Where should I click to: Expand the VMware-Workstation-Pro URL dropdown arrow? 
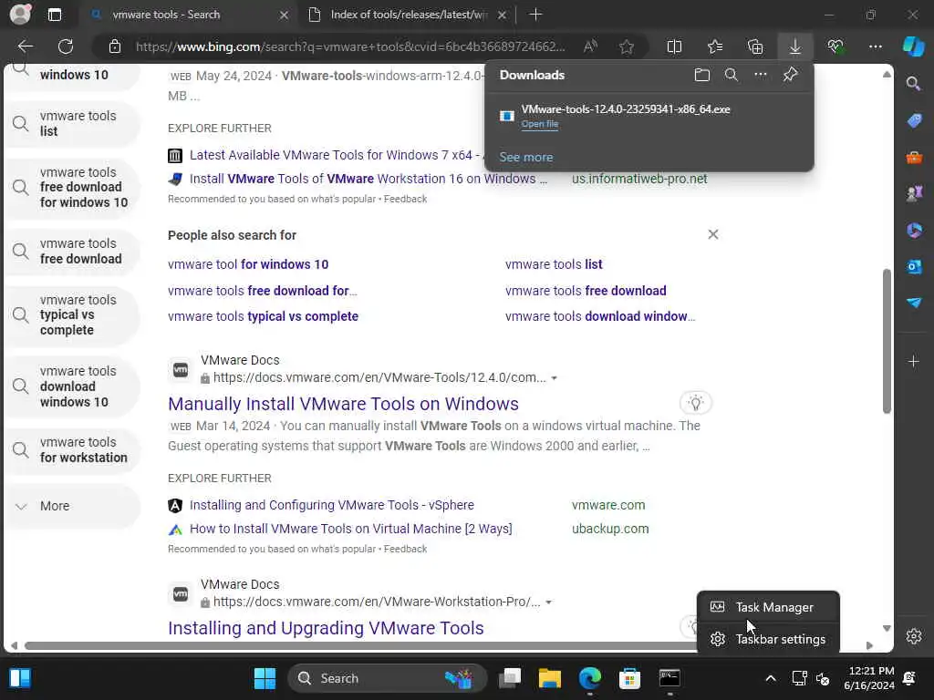click(x=548, y=602)
